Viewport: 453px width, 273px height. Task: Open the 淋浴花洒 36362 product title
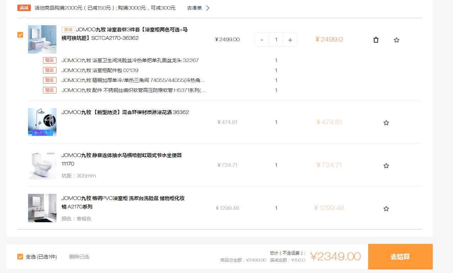[x=125, y=112]
